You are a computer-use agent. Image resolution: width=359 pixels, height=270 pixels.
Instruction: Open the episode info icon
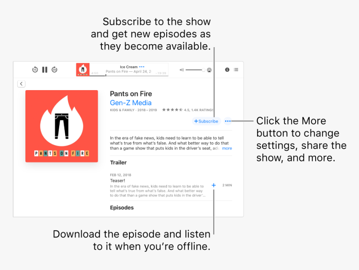[x=227, y=70]
